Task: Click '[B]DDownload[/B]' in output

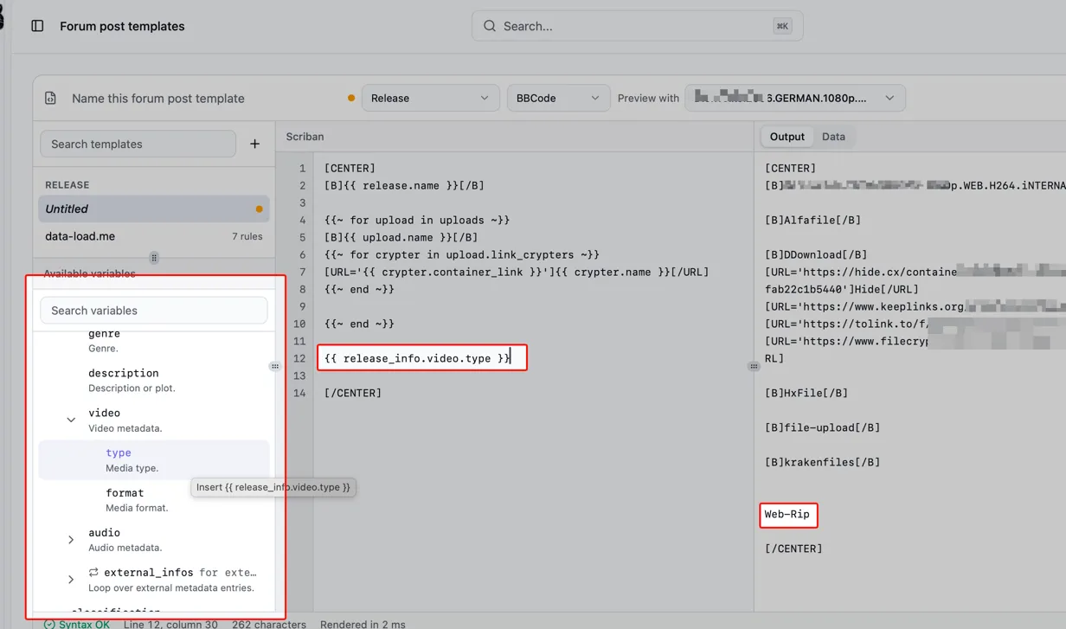Action: click(816, 254)
